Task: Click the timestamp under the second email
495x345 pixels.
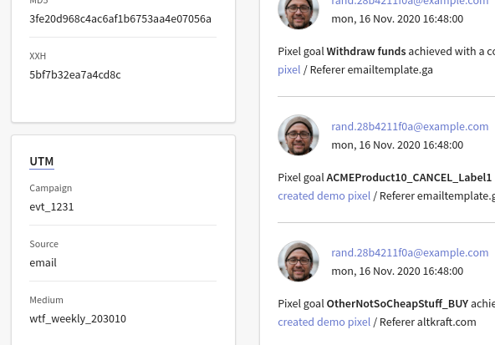Action: pos(397,145)
